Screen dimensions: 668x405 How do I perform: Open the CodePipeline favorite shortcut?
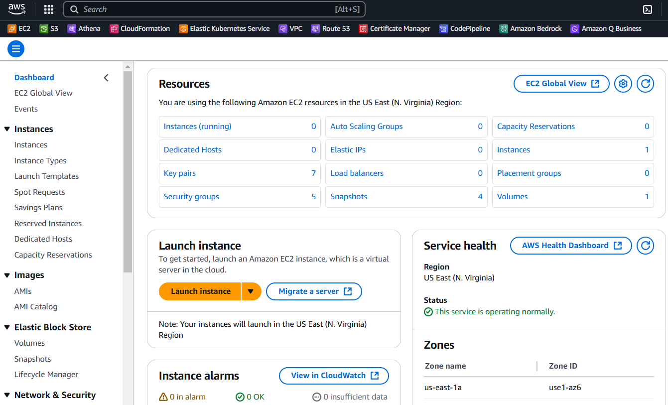coord(465,29)
